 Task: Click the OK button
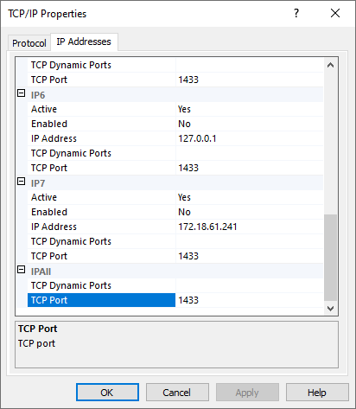point(107,393)
